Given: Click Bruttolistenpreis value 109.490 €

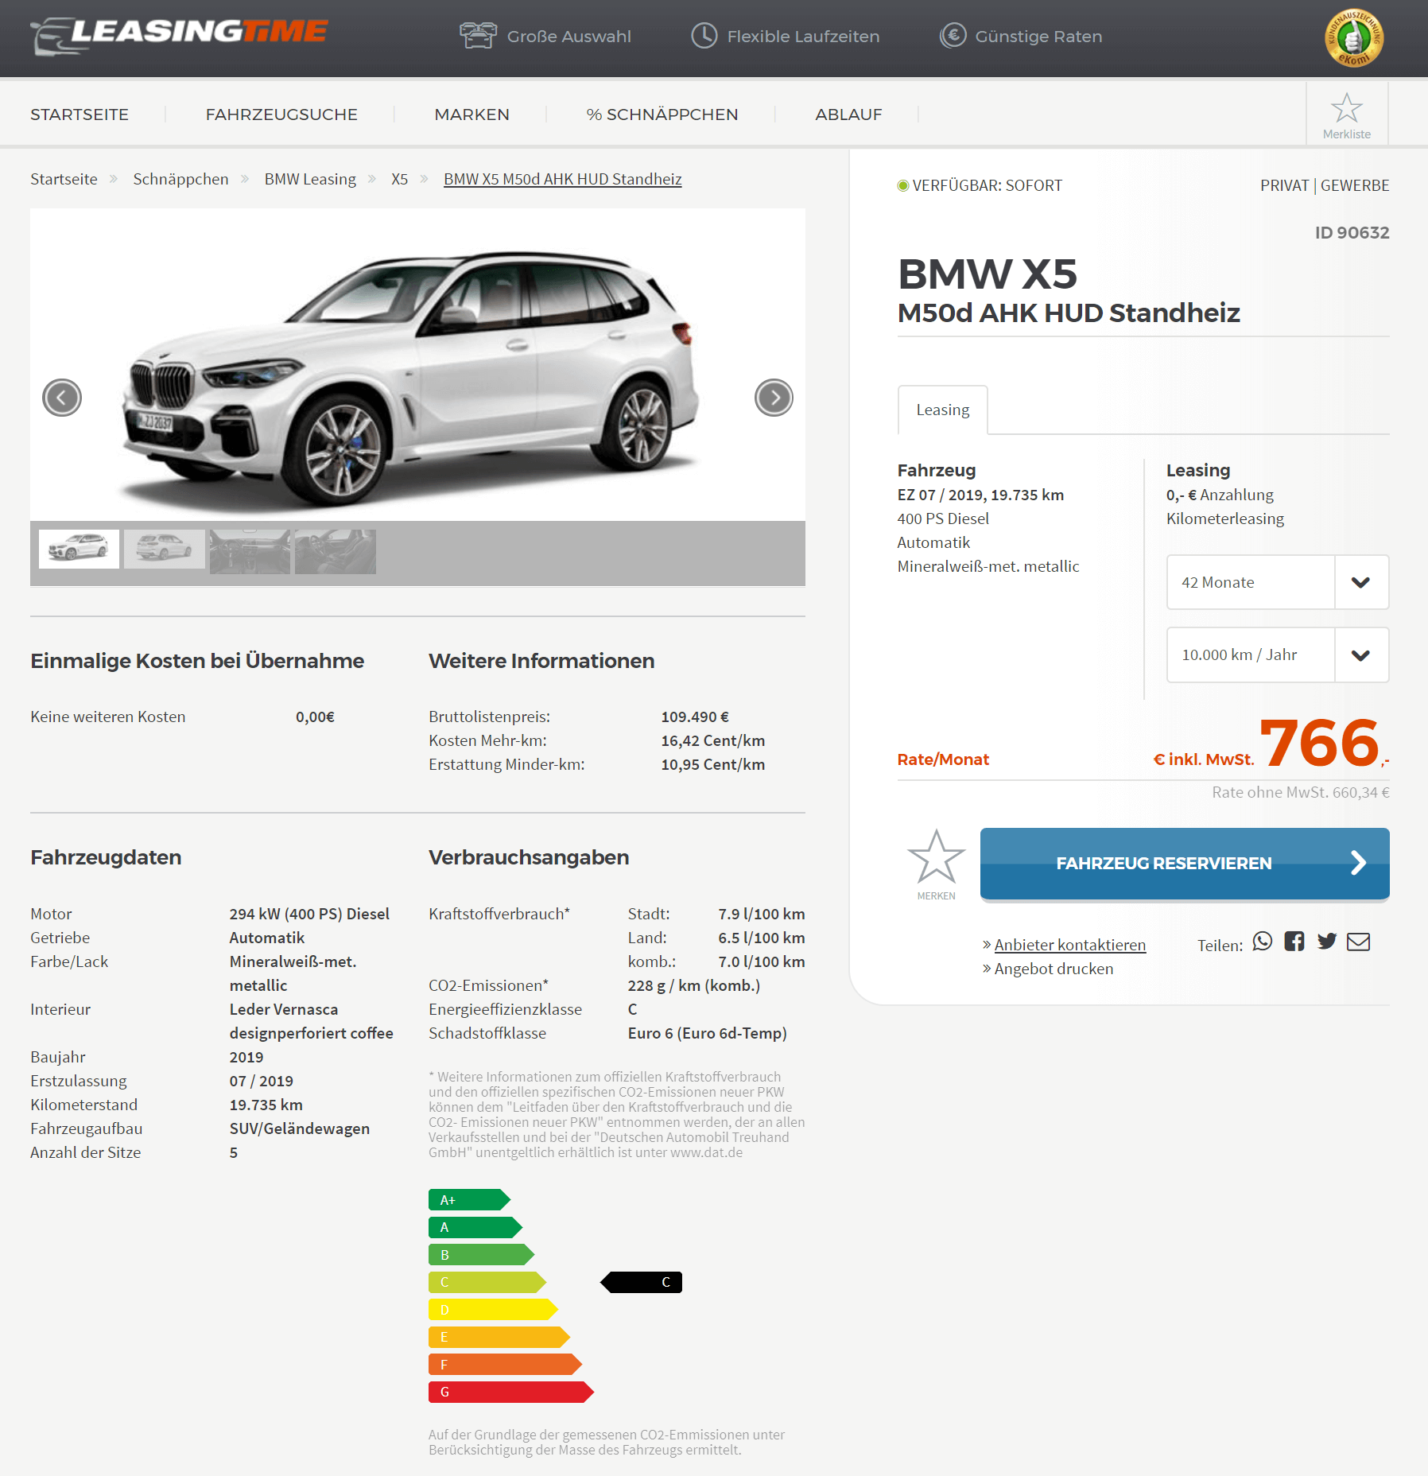Looking at the screenshot, I should pos(695,717).
